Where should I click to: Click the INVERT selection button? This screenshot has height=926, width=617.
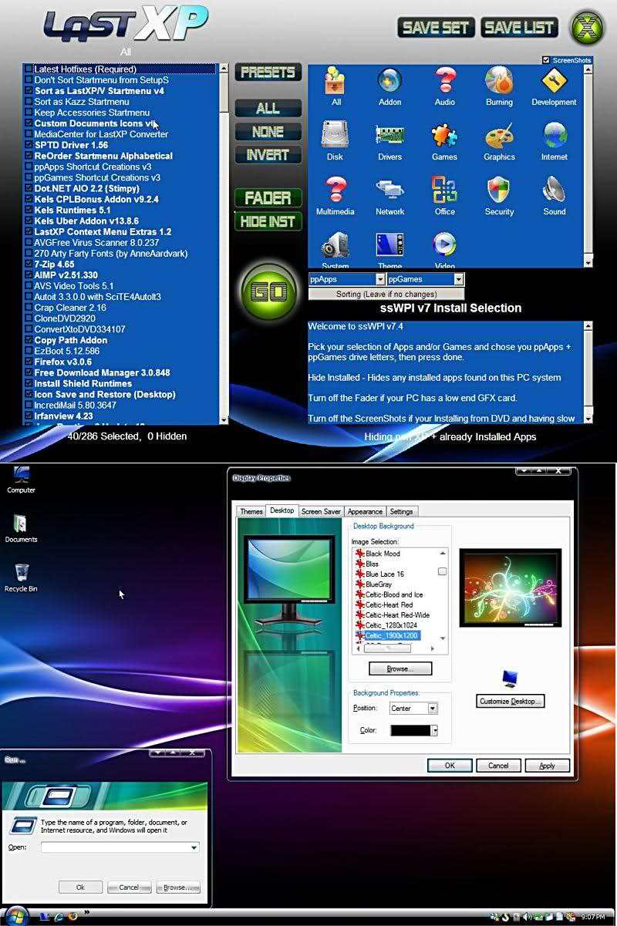(268, 154)
